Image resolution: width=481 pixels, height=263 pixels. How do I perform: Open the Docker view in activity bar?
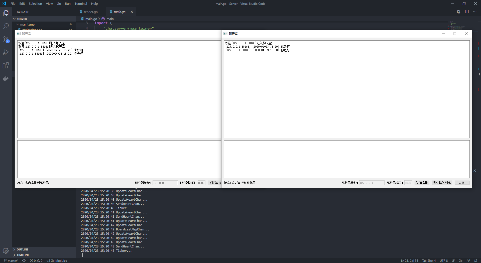tap(6, 79)
